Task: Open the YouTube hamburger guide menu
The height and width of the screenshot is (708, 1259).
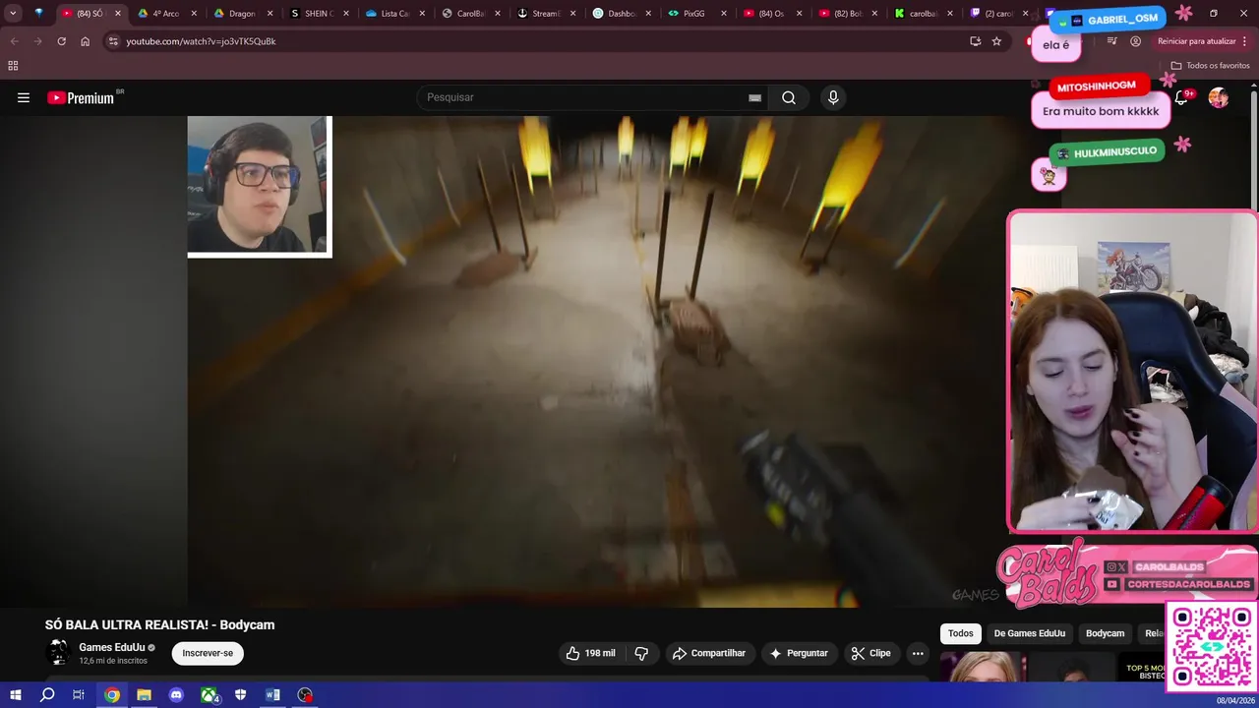Action: click(x=24, y=97)
